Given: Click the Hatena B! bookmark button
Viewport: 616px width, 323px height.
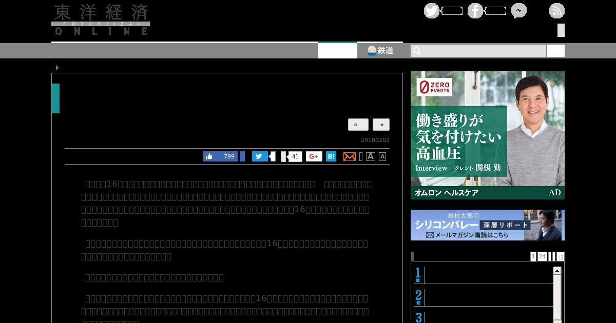Looking at the screenshot, I should (x=331, y=156).
